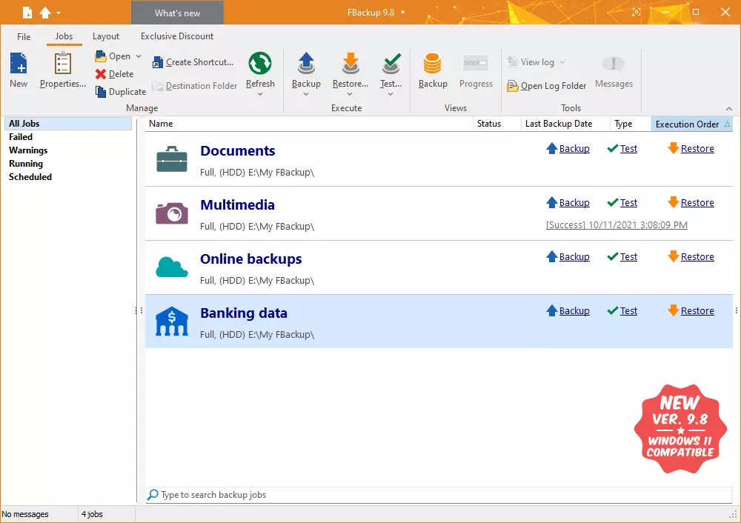741x523 pixels.
Task: Open the File menu
Action: coord(24,36)
